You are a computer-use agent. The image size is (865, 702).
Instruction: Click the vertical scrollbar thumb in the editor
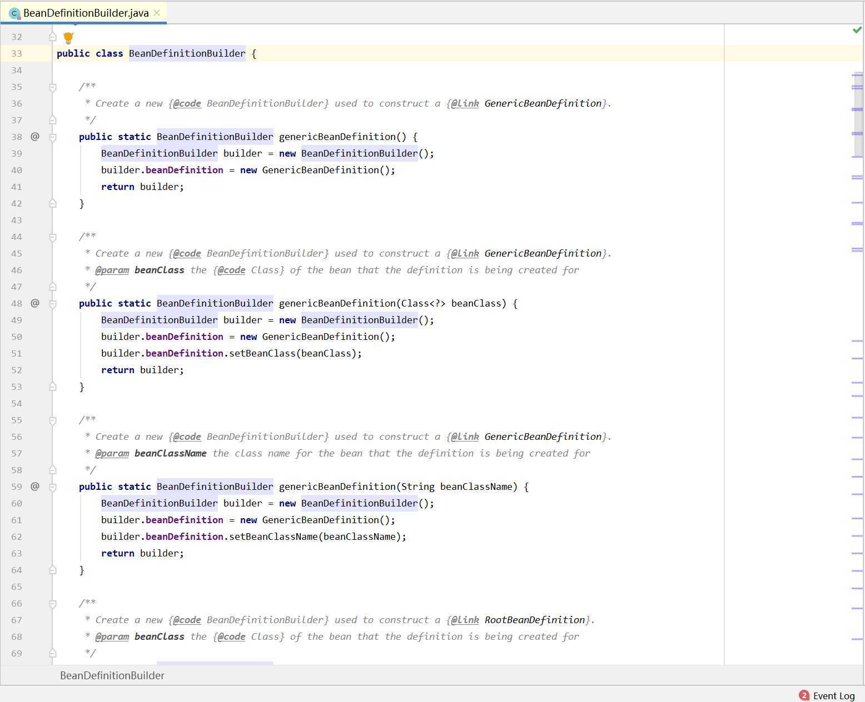click(x=858, y=114)
